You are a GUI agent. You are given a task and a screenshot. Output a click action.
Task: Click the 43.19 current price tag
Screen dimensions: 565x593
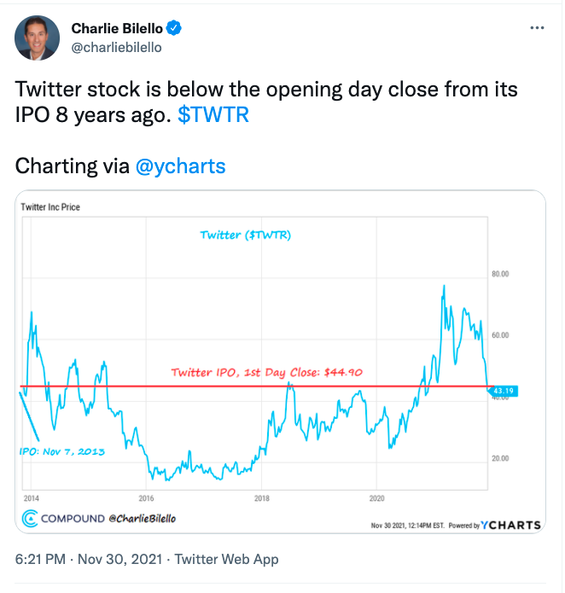500,391
